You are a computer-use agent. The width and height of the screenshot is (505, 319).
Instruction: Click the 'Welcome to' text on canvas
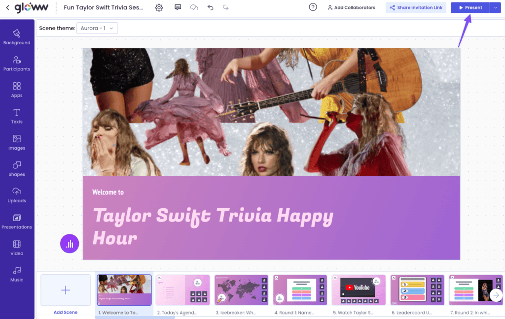pyautogui.click(x=108, y=192)
